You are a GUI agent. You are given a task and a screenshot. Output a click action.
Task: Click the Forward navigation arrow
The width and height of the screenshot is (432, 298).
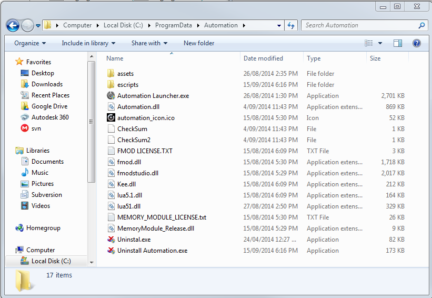pos(27,26)
